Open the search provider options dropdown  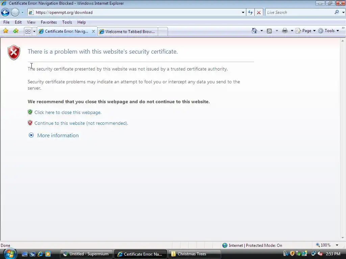coord(343,12)
